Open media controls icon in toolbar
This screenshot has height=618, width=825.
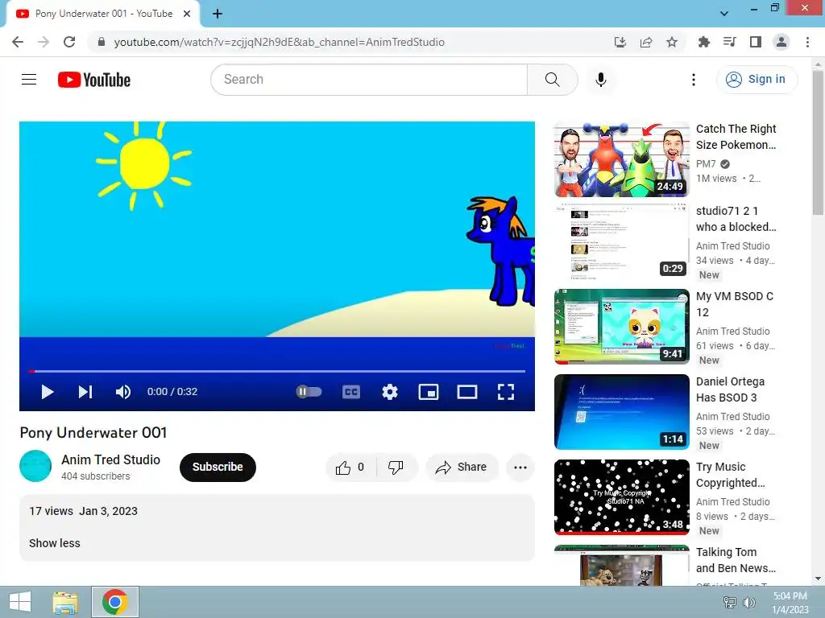[730, 42]
